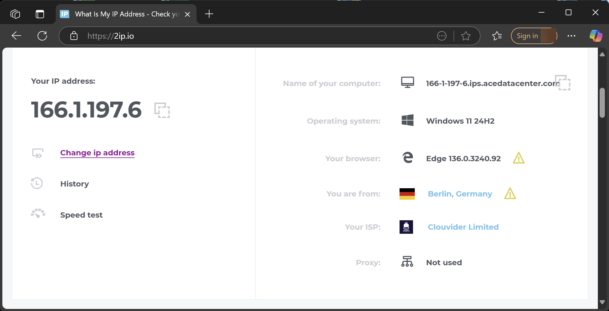
Task: Click the large 166.1.197.6 IP text
Action: 86,110
